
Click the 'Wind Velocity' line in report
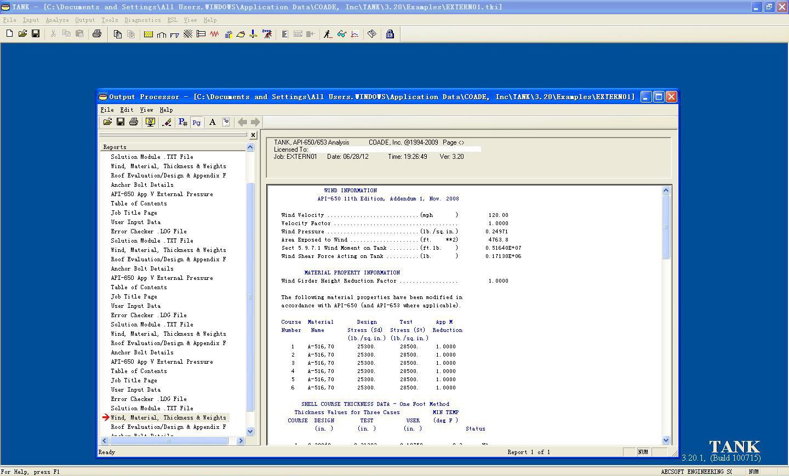(395, 215)
